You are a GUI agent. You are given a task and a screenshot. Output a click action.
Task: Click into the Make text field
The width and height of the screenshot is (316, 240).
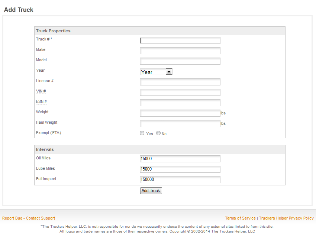click(180, 51)
